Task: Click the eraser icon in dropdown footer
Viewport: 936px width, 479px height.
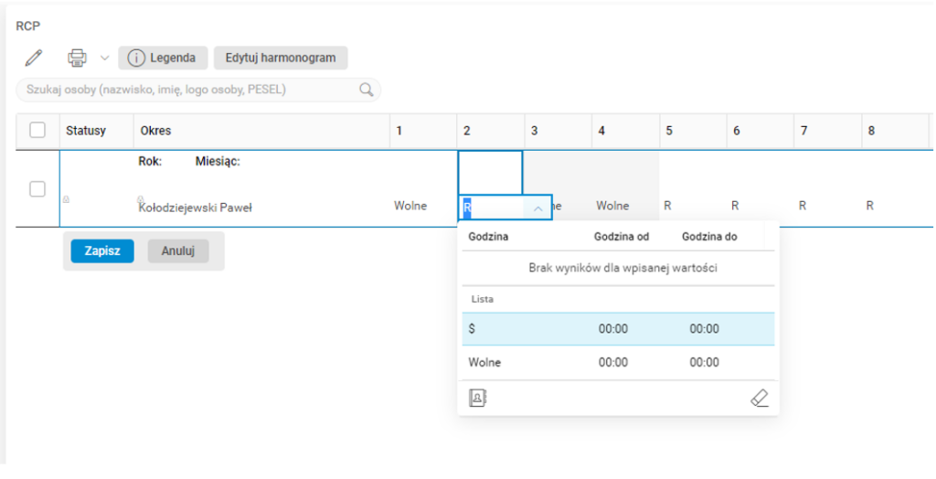Action: (759, 398)
